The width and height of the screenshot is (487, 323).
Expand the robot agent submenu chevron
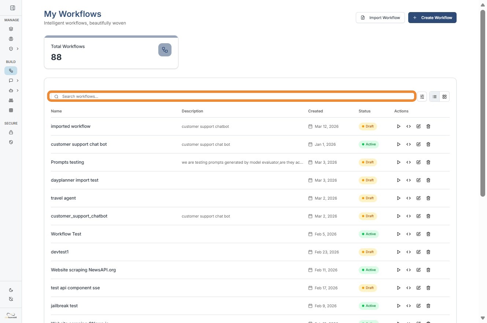click(18, 90)
